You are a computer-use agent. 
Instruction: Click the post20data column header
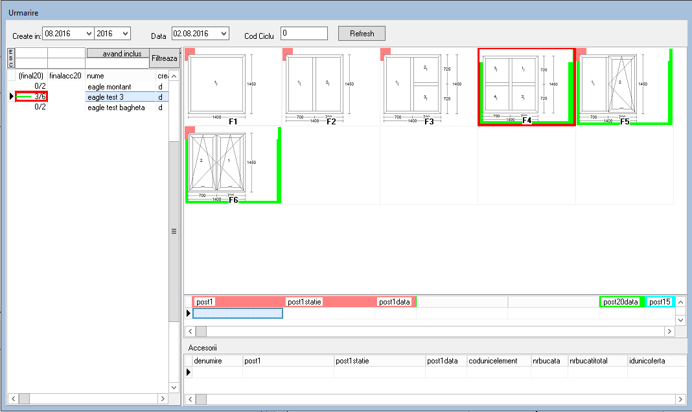(x=621, y=302)
